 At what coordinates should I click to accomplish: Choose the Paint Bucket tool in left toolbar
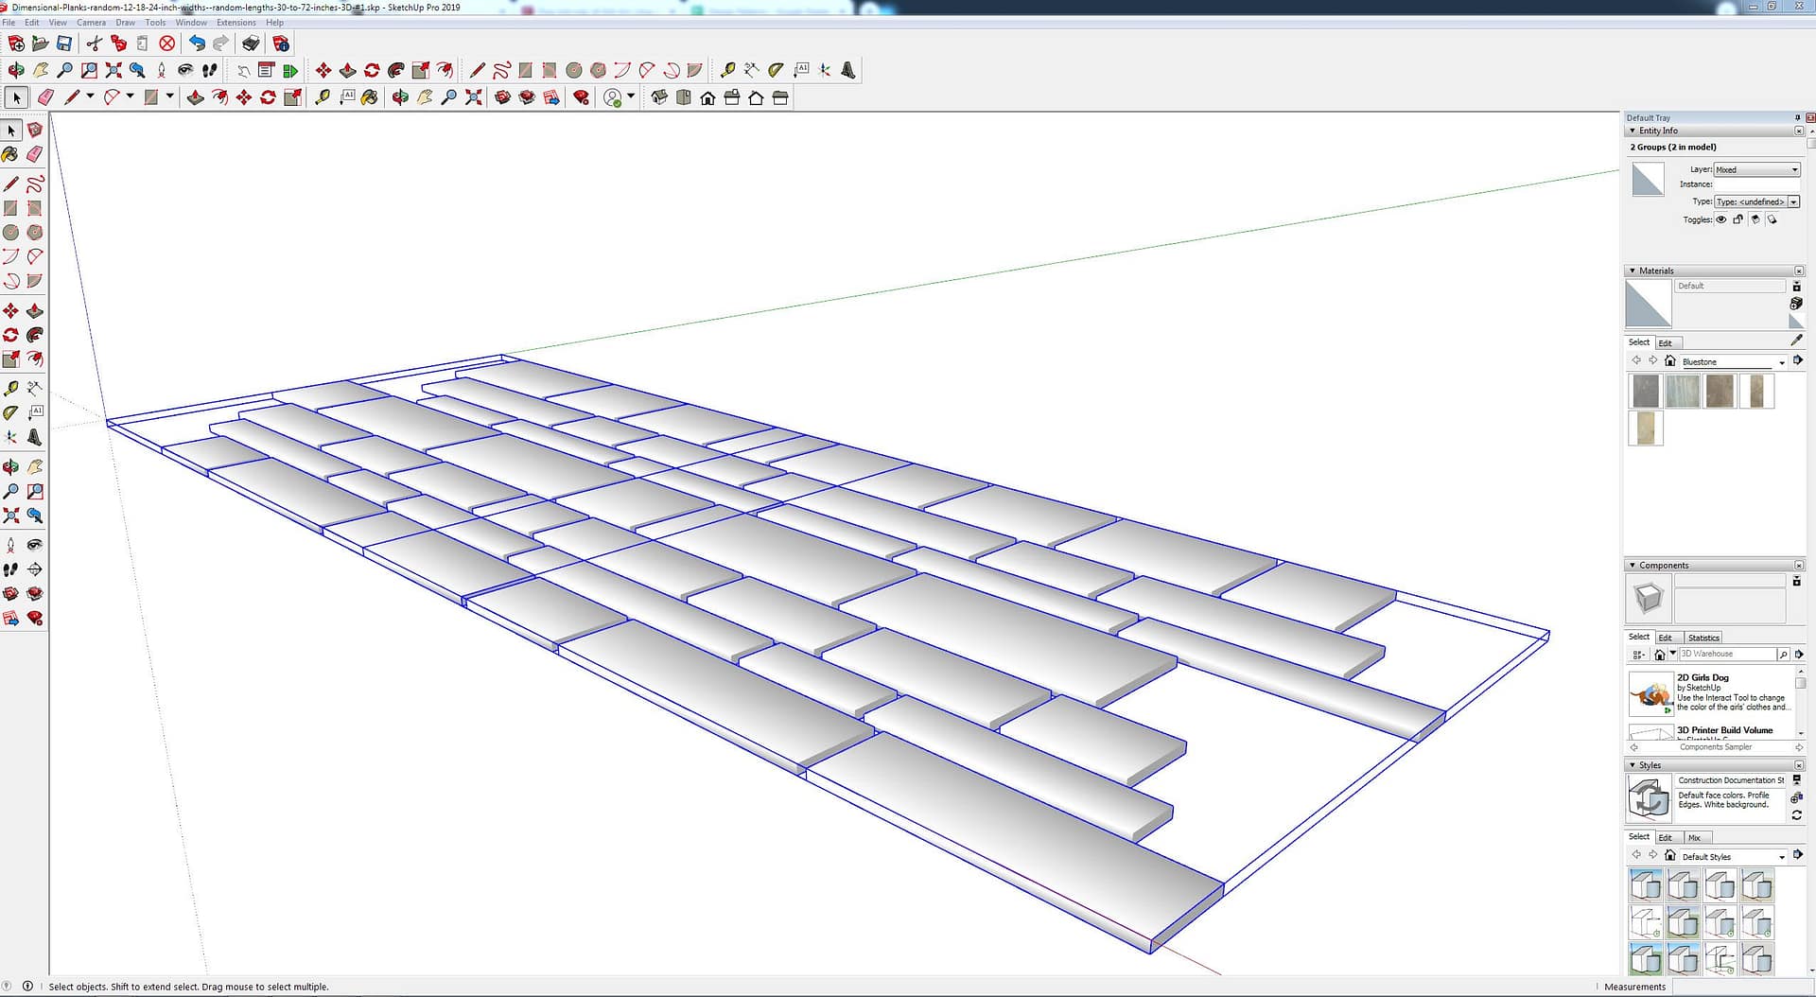pos(11,154)
